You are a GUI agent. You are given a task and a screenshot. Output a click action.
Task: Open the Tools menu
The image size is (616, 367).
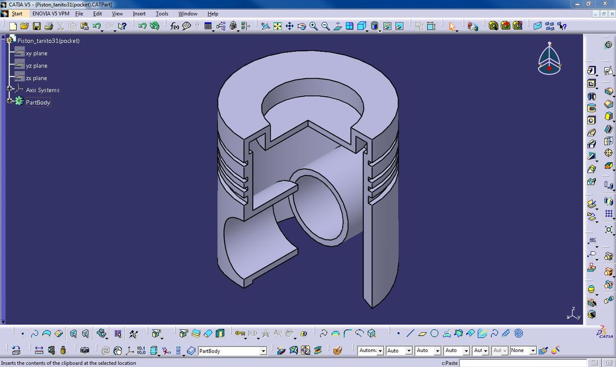tap(162, 13)
